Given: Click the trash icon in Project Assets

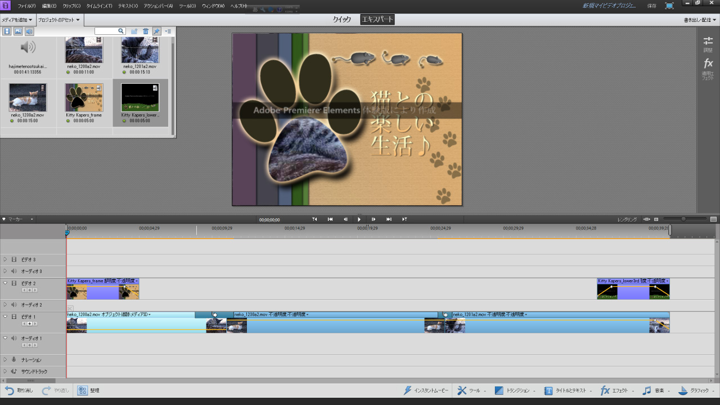Looking at the screenshot, I should (146, 31).
